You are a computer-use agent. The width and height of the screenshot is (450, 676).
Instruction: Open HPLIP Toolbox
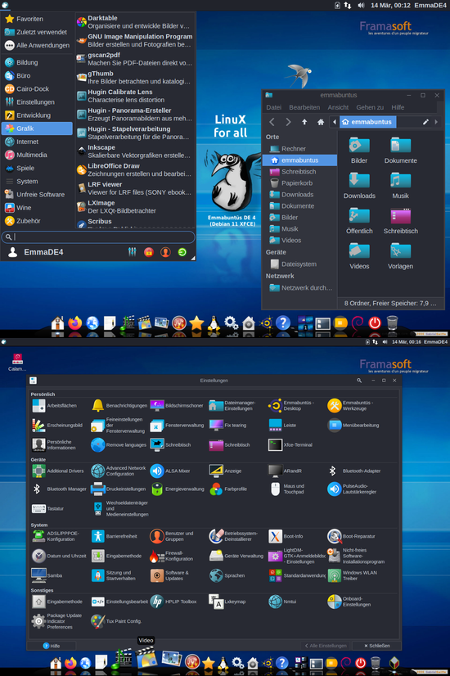[x=173, y=602]
